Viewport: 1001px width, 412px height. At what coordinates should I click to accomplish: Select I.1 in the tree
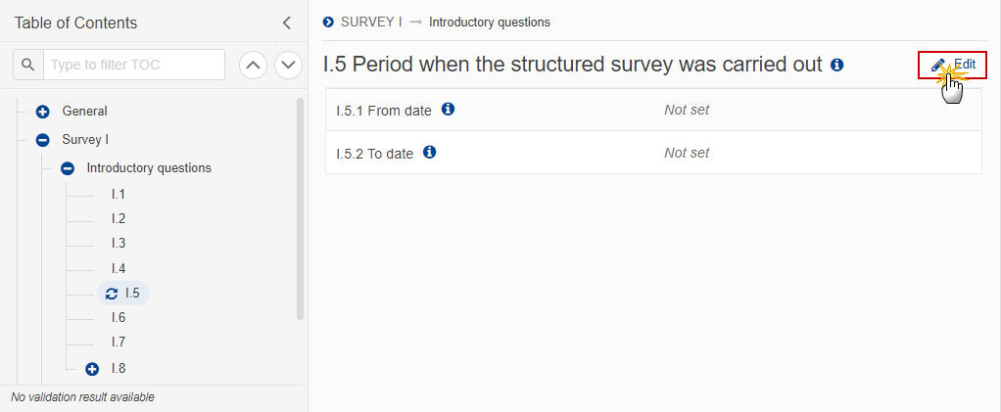click(119, 195)
